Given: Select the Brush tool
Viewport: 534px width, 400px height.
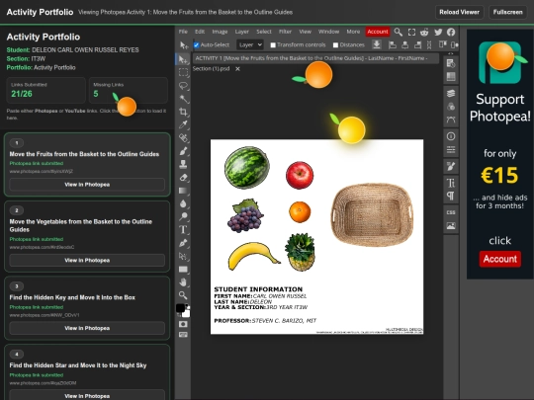Looking at the screenshot, I should 183,151.
